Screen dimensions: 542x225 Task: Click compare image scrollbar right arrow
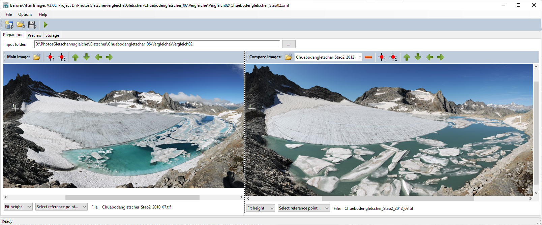click(530, 199)
